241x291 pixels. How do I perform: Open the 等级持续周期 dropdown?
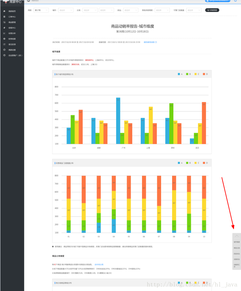tap(162, 10)
